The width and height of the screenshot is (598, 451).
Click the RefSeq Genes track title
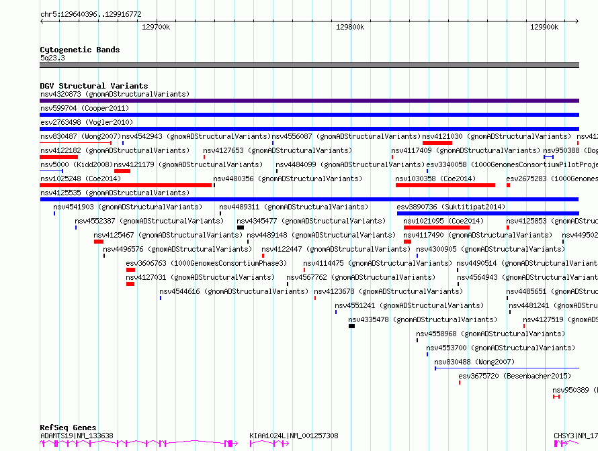point(68,428)
